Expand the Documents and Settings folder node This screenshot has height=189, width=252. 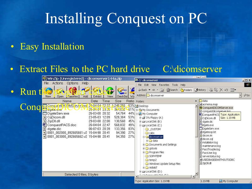tap(144, 145)
